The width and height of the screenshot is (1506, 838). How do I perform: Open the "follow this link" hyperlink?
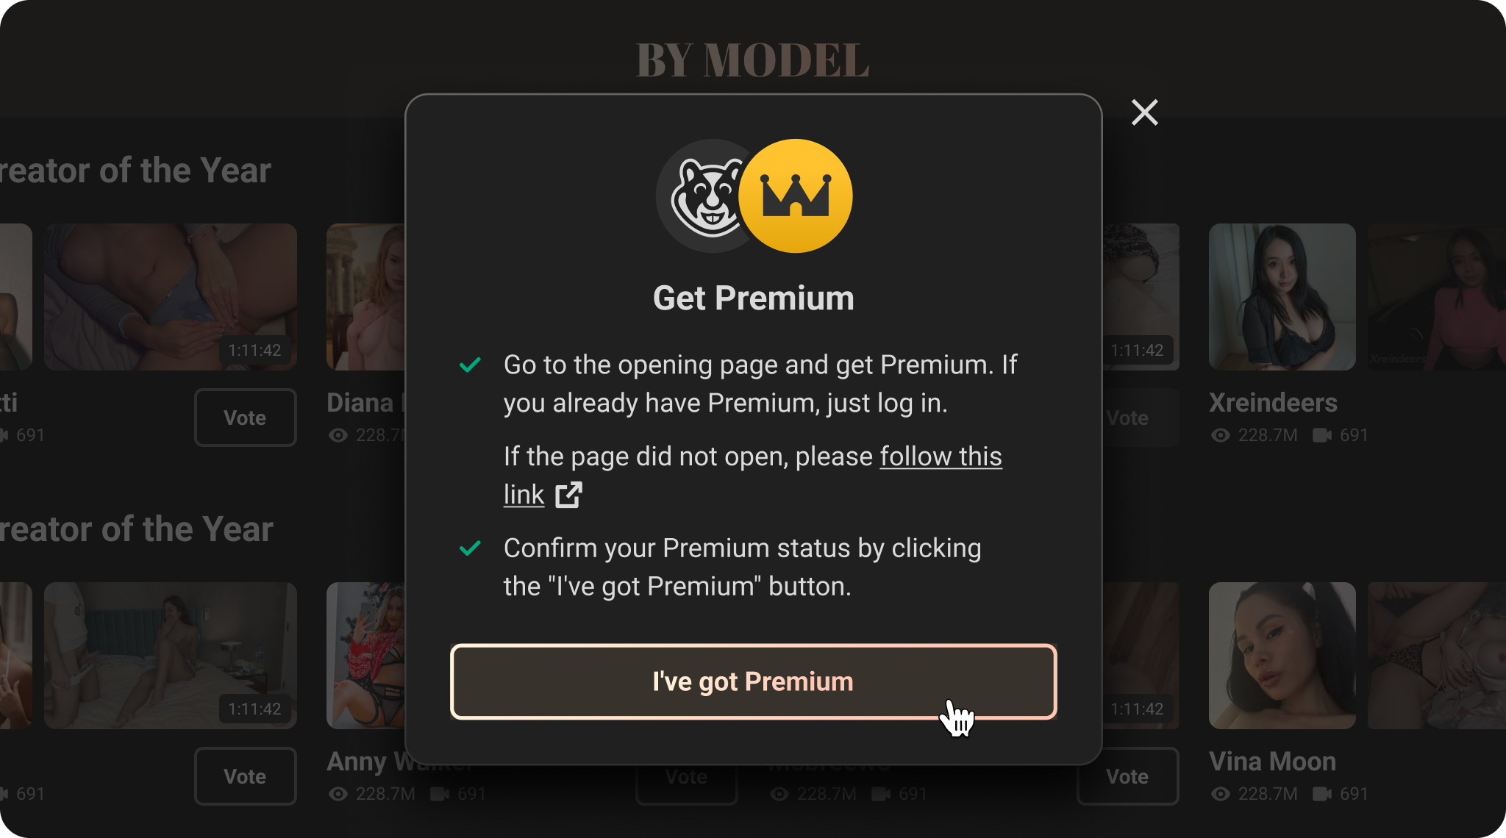tap(753, 476)
